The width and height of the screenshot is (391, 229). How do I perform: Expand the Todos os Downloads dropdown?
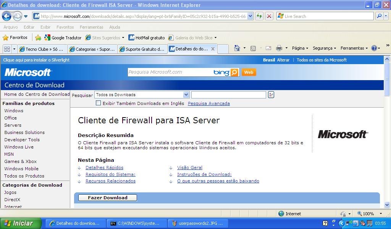[x=186, y=95]
